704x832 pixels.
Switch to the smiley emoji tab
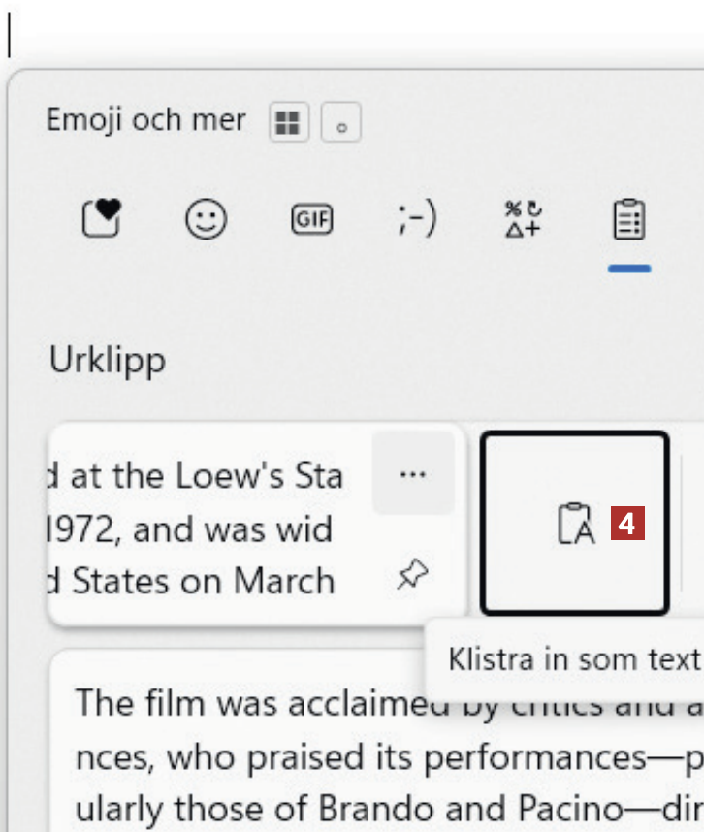point(206,219)
